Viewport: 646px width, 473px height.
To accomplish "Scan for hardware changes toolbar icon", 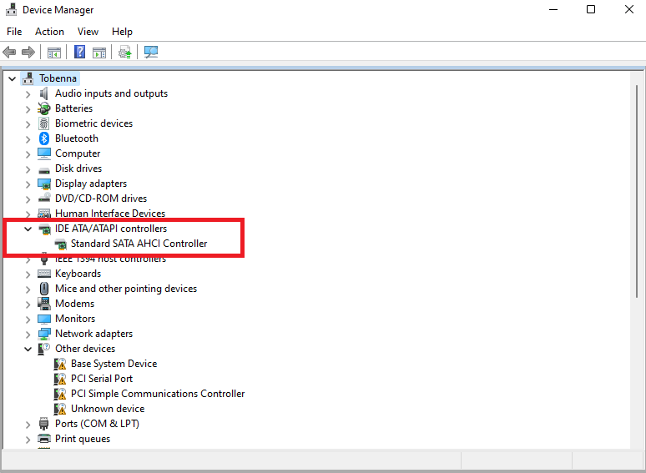I will [x=151, y=53].
